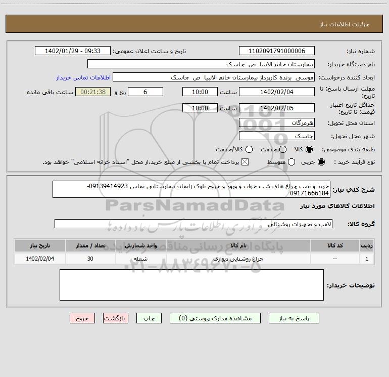Viewport: 389px width, 377px height.
Task: Click the واحد شمارش column header
Action: tap(140, 245)
